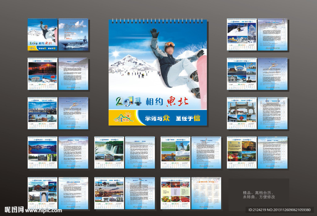Viewport: 317px width, 216px height.
Task: Open the itinerary page beside grassland page
Action: point(206,153)
